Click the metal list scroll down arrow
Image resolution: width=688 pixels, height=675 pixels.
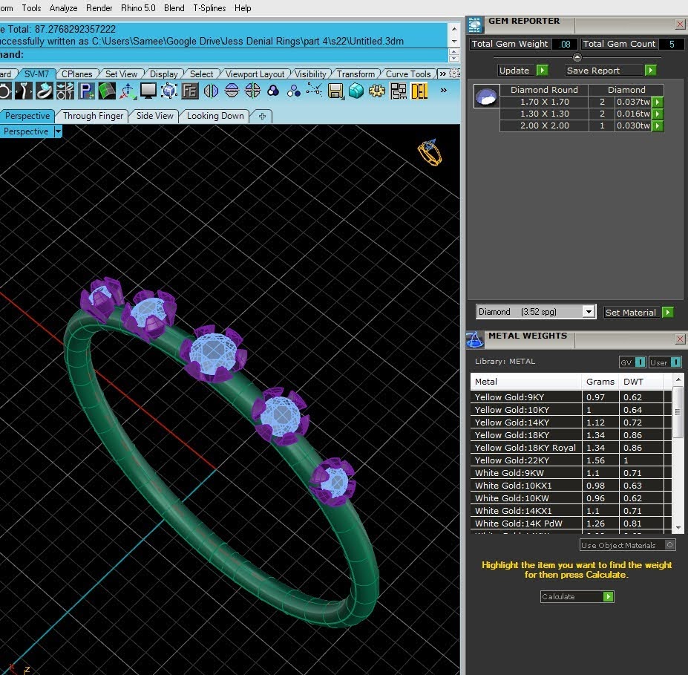[x=678, y=527]
